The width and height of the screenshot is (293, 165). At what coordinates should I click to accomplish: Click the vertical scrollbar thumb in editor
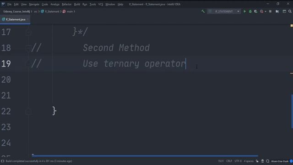click(292, 111)
